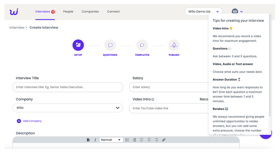280x154 pixels.
Task: Click the Video Intro info icon
Action: tap(153, 99)
